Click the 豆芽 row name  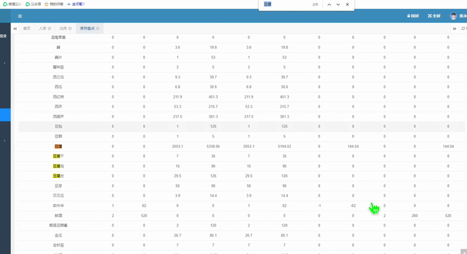click(58, 186)
